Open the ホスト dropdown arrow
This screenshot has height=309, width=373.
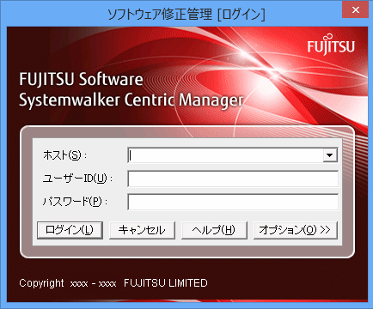click(330, 155)
